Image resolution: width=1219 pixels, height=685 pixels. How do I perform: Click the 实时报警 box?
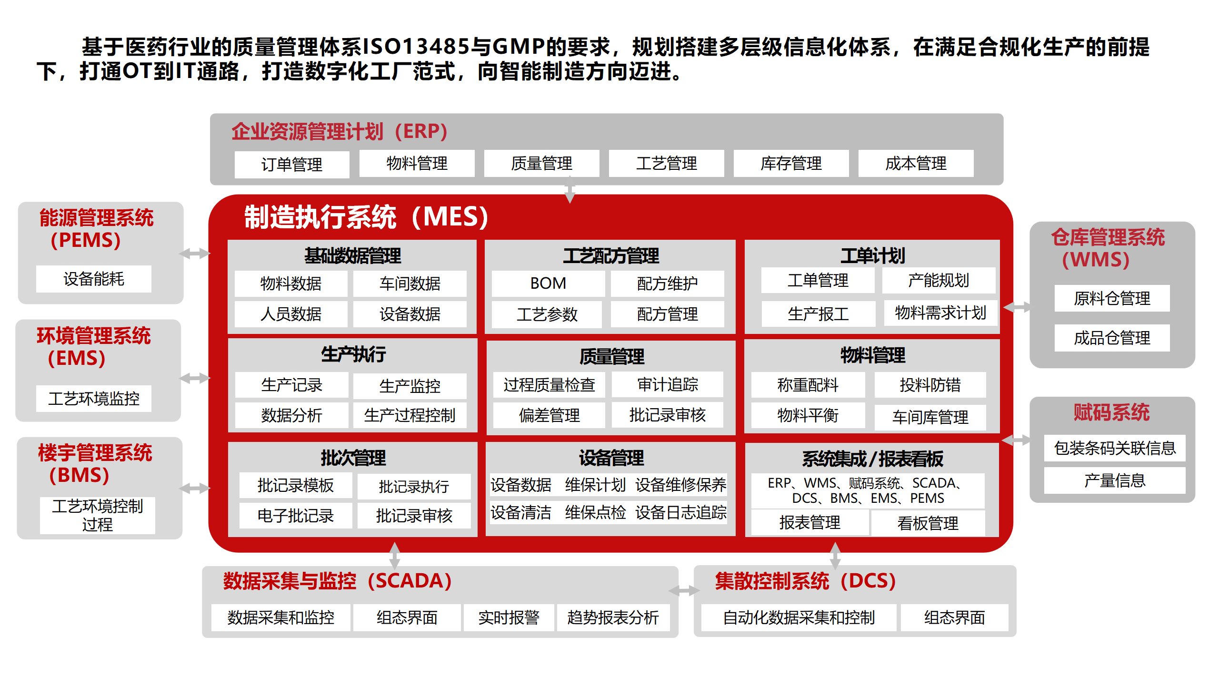click(509, 617)
